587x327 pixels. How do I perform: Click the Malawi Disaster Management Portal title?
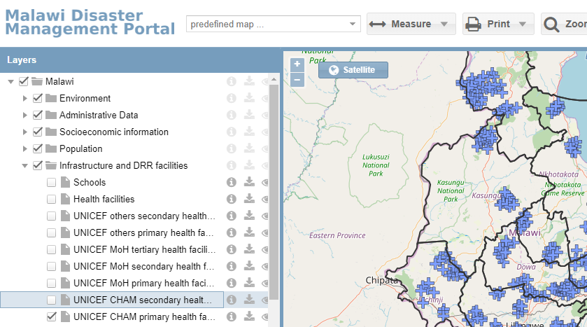point(90,22)
